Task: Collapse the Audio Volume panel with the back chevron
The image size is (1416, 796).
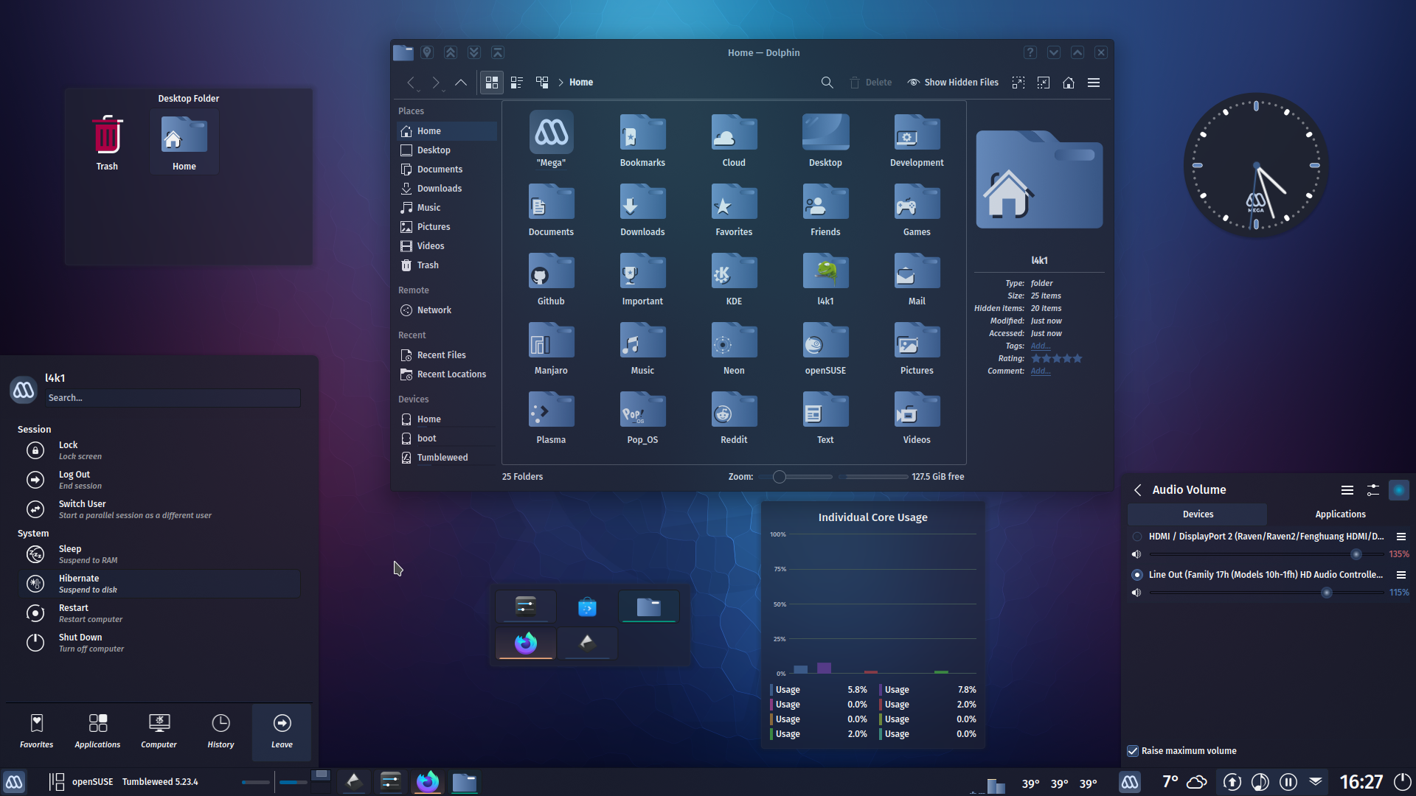Action: [x=1136, y=489]
